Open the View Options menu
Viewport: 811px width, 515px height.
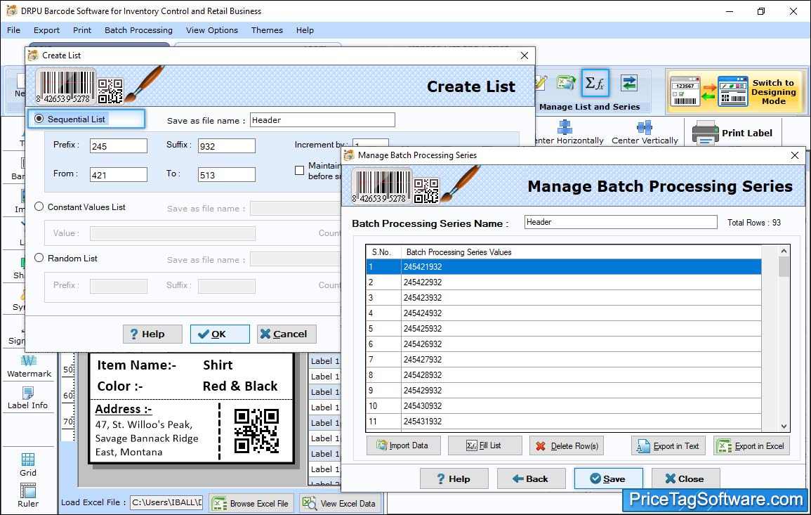point(212,30)
